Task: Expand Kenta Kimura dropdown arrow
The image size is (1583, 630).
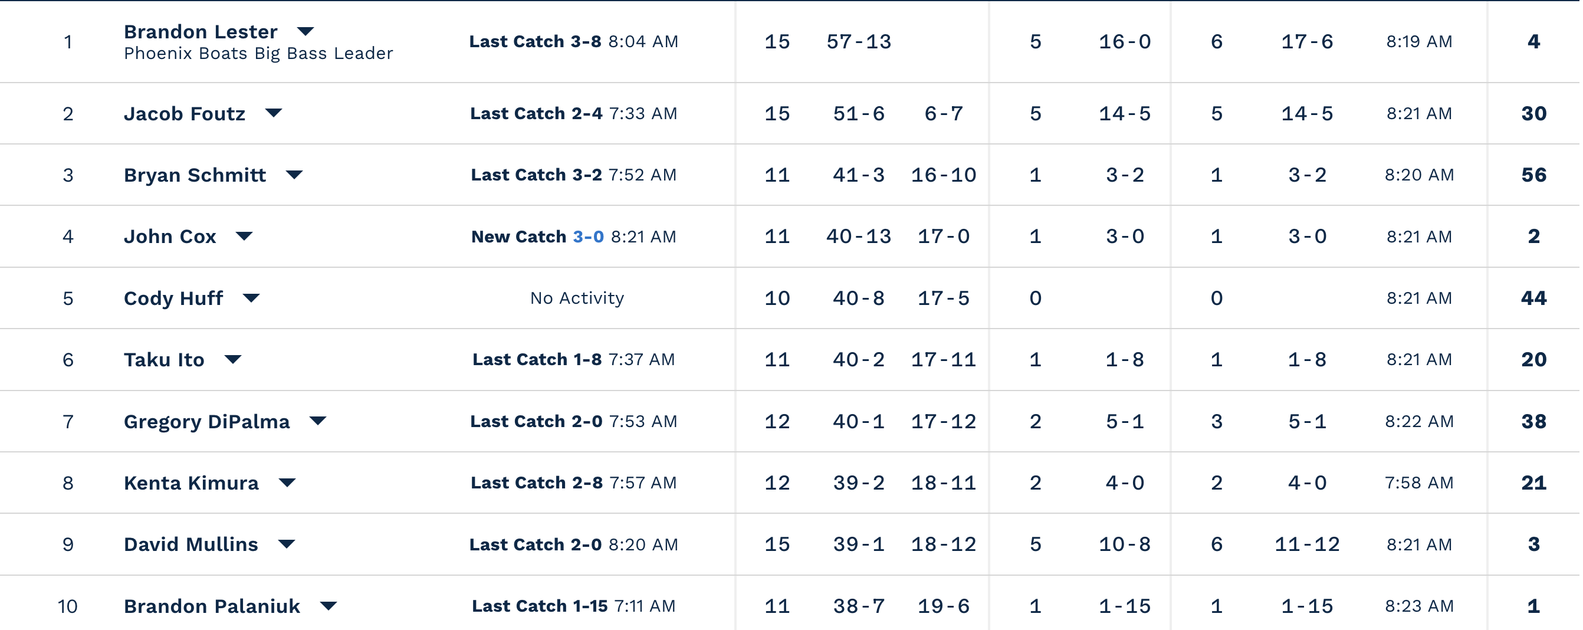Action: [x=287, y=483]
